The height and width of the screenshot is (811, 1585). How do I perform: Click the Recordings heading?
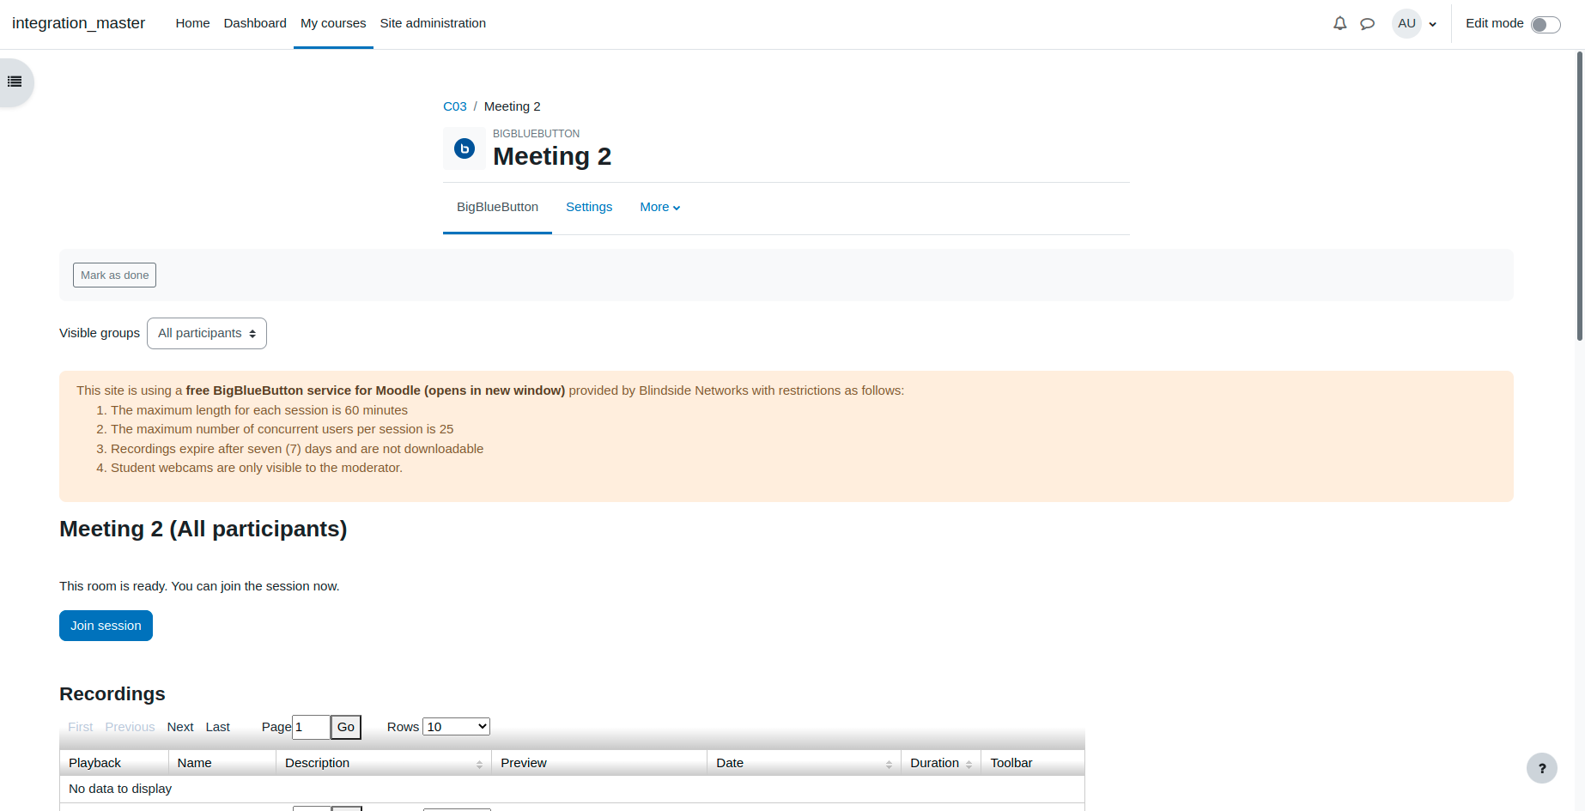point(112,693)
